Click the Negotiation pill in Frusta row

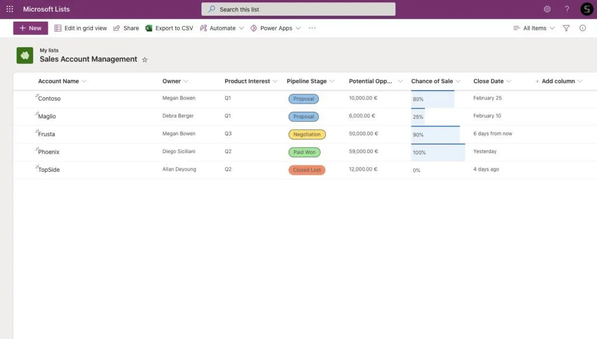point(307,135)
